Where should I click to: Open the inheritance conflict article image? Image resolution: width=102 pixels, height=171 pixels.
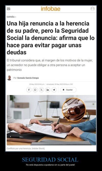51,120
